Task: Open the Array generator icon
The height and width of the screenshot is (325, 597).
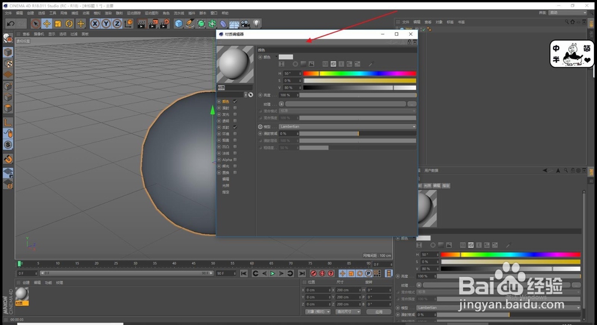Action: pyautogui.click(x=212, y=24)
